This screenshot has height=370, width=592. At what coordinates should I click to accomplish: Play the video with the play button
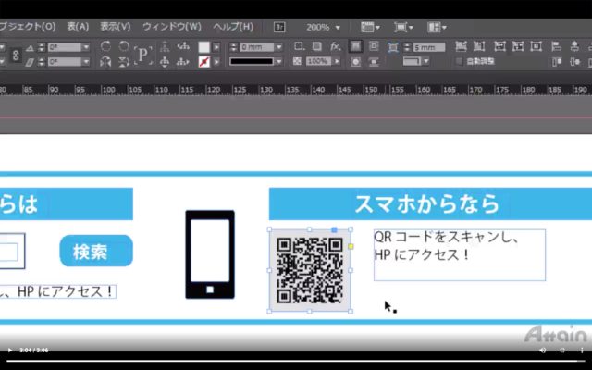point(10,350)
